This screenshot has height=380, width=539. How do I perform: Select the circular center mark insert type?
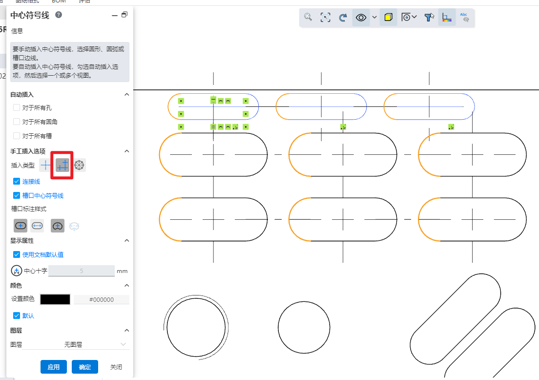click(x=80, y=165)
